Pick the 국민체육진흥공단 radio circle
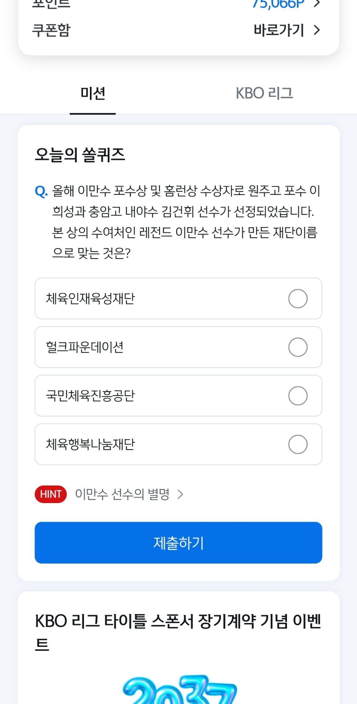The height and width of the screenshot is (704, 357). pos(298,396)
